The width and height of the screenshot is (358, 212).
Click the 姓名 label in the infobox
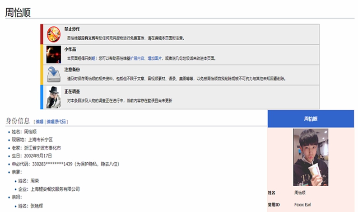[271, 193]
